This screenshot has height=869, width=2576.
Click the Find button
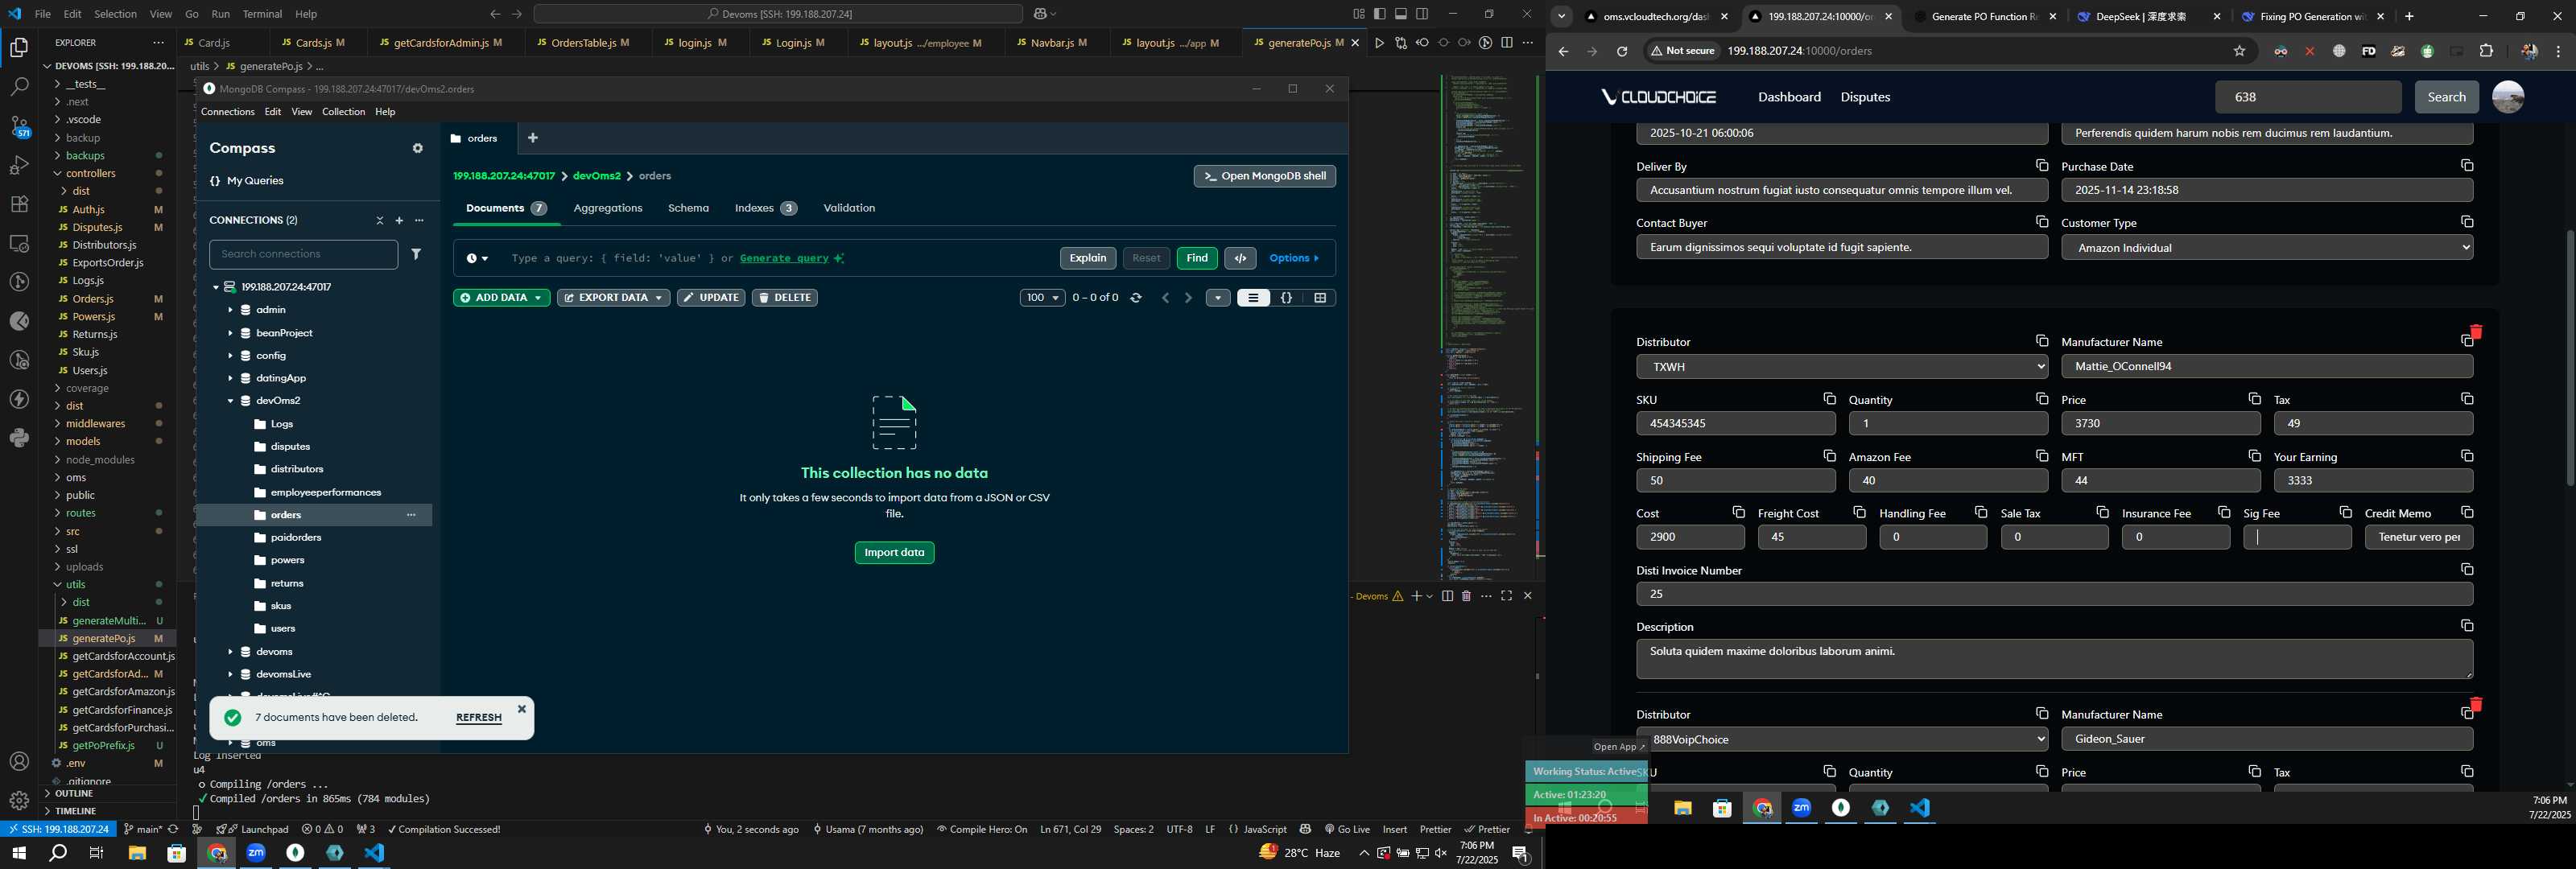(1197, 258)
